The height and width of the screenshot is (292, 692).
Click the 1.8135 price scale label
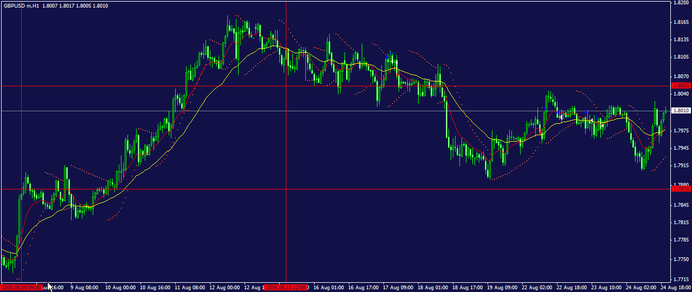coord(681,40)
